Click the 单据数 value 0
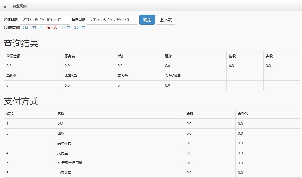The width and height of the screenshot is (302, 178). point(7,86)
